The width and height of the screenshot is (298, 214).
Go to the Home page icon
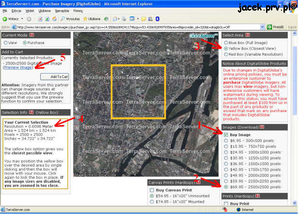pos(55,19)
